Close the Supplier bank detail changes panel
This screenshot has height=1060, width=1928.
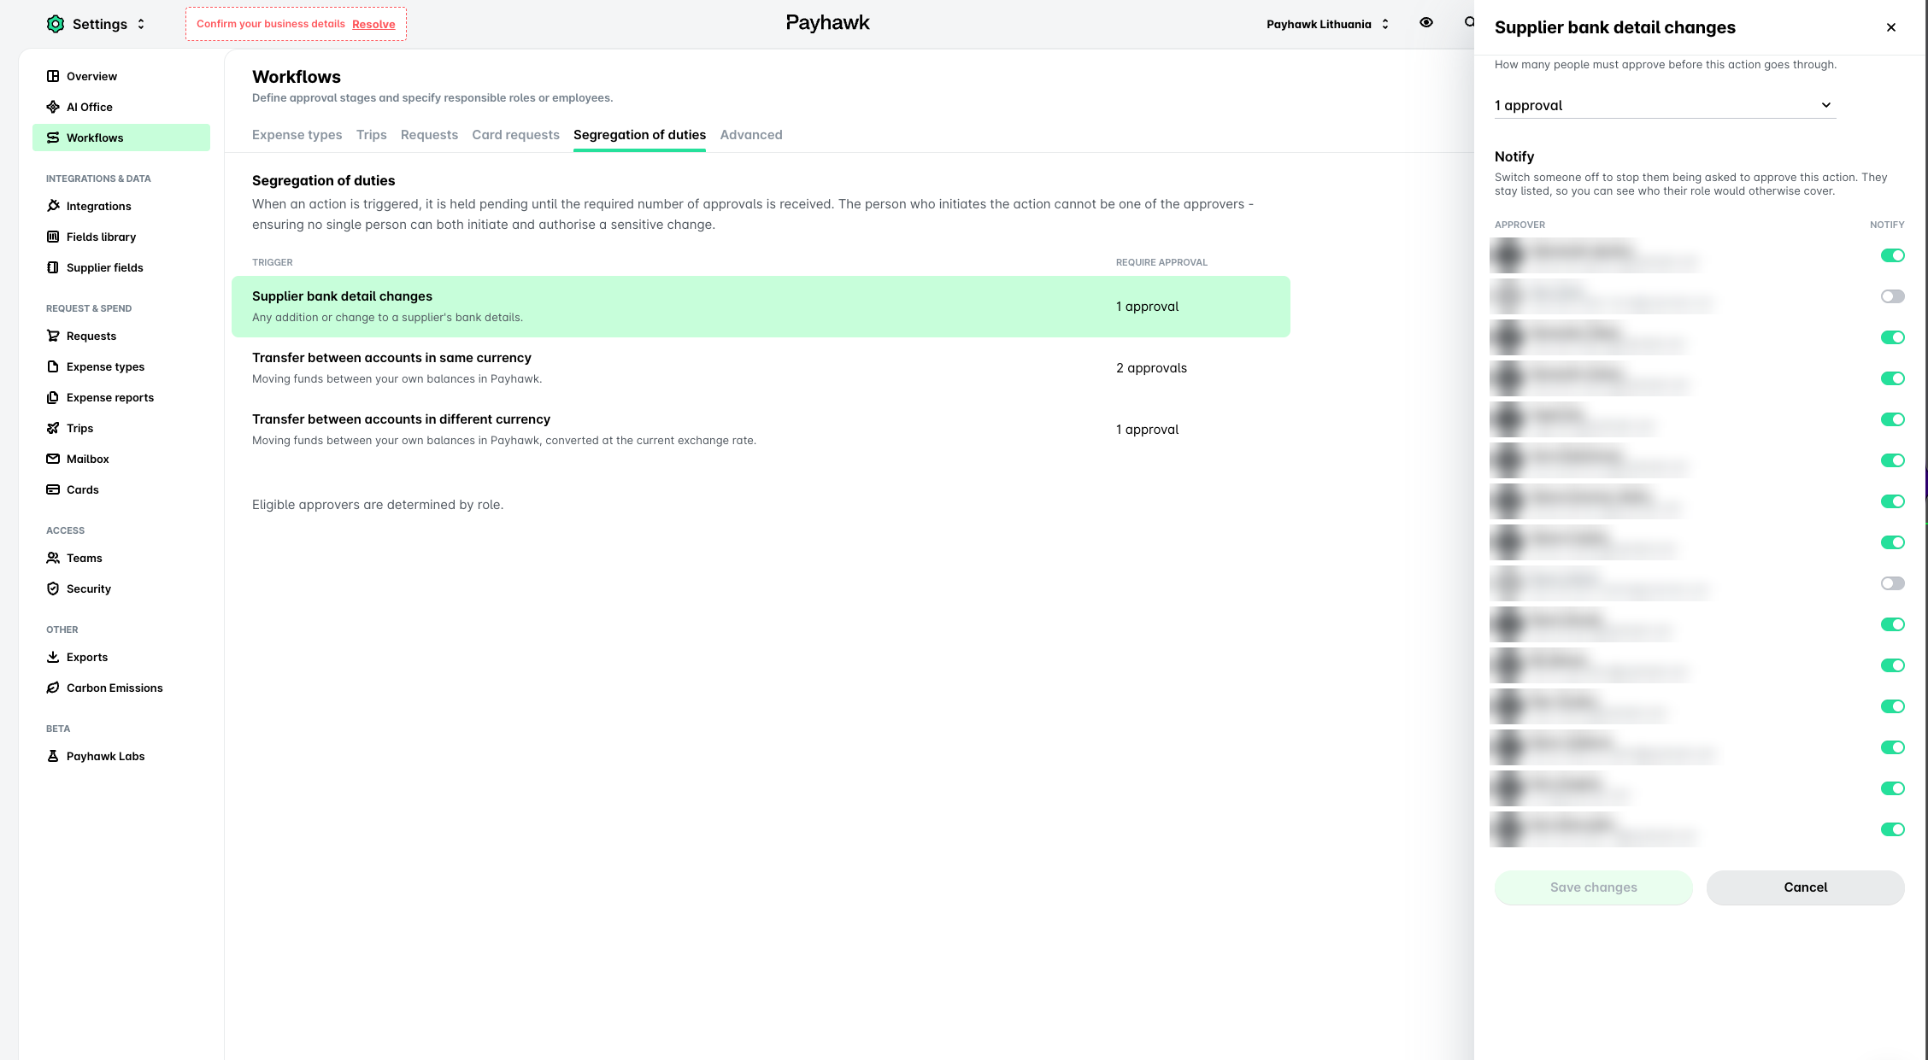point(1891,27)
